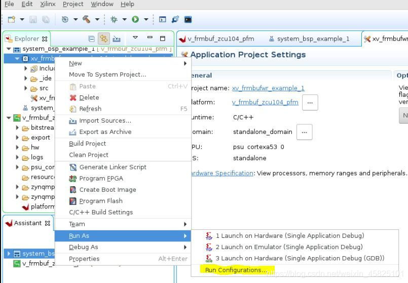
Task: Click the New project toolbar icon
Action: click(x=12, y=20)
